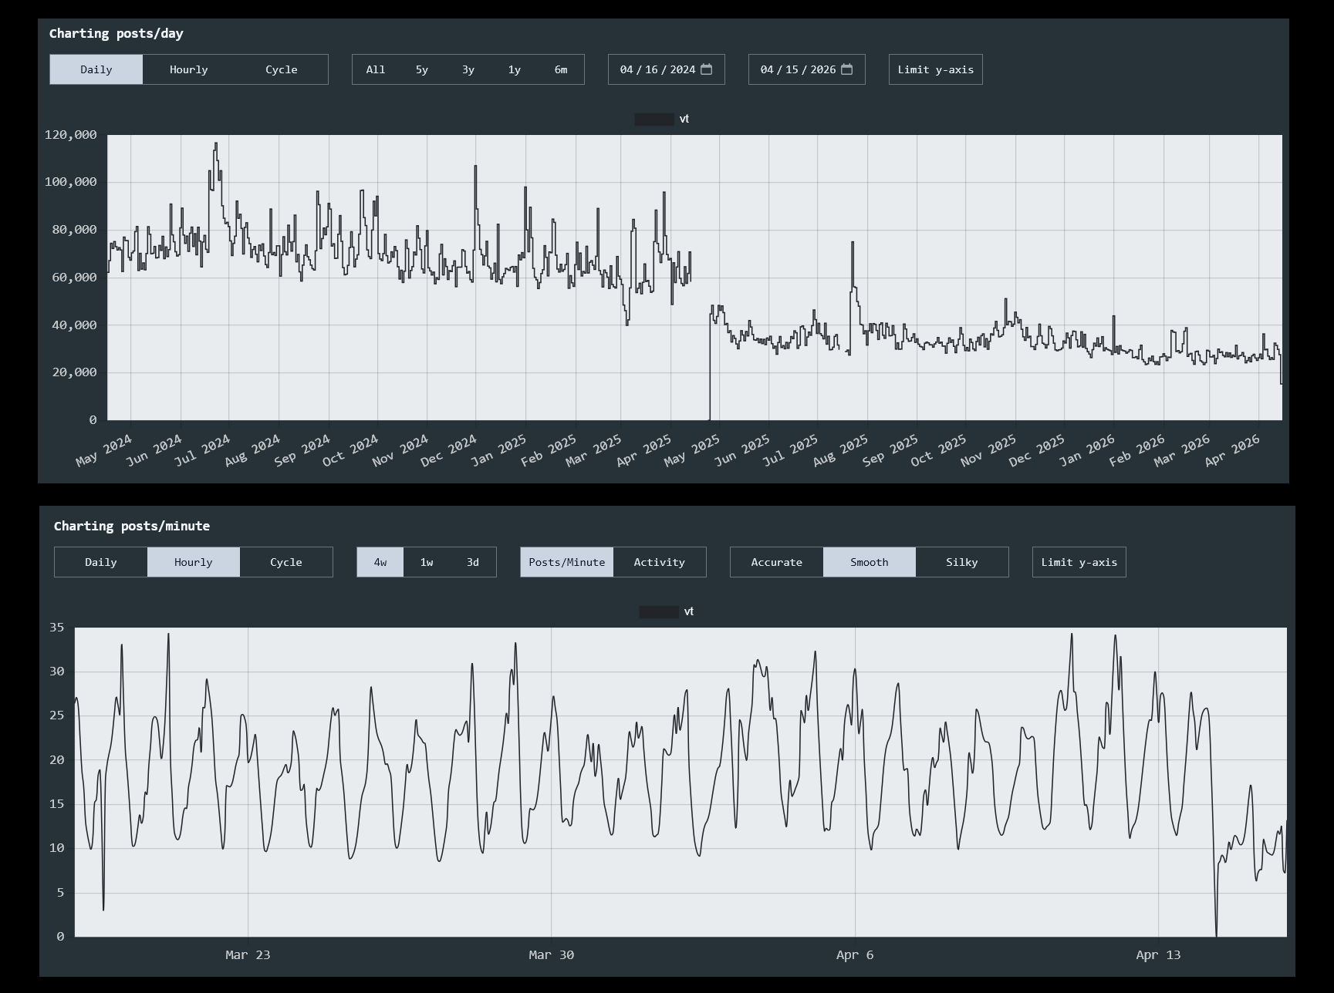1334x993 pixels.
Task: Switch posts/day chart to Cycle
Action: coord(282,69)
